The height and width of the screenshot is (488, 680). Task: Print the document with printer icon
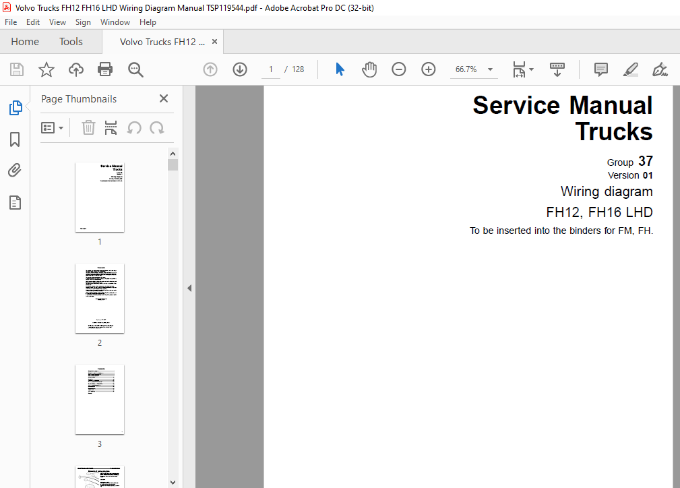(105, 69)
